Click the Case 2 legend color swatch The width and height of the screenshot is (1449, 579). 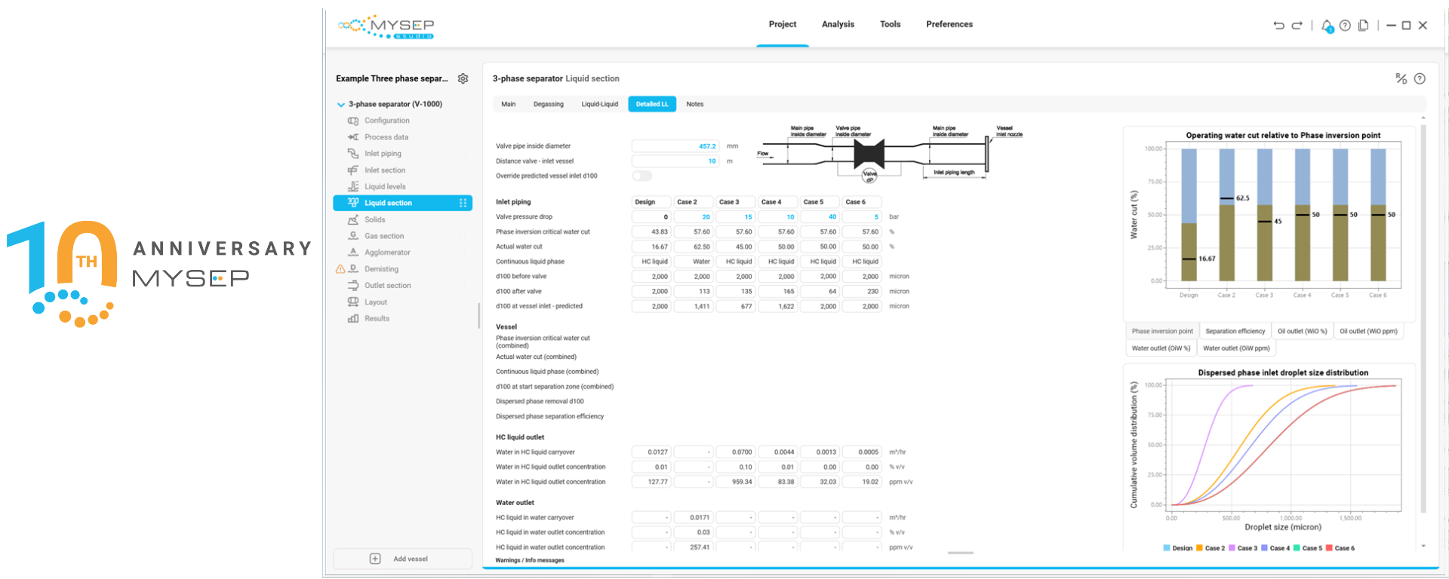(x=1199, y=548)
